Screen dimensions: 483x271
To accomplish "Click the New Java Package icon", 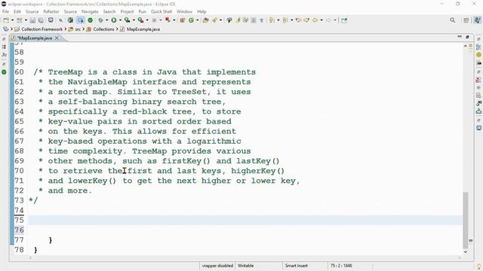I will (183, 20).
